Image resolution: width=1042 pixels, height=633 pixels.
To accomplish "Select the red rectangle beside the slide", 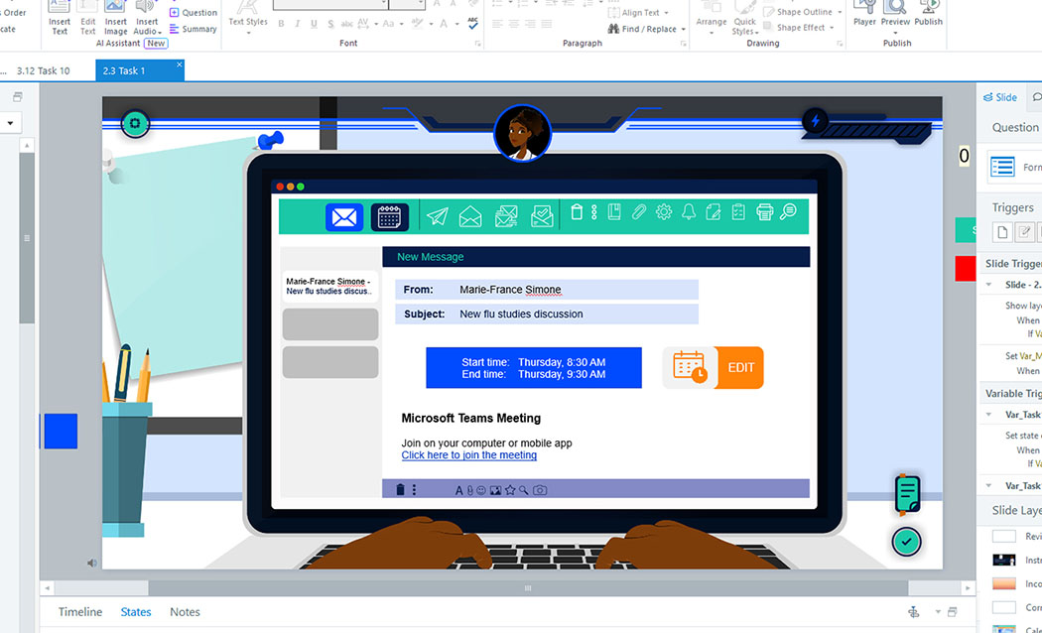I will click(965, 268).
